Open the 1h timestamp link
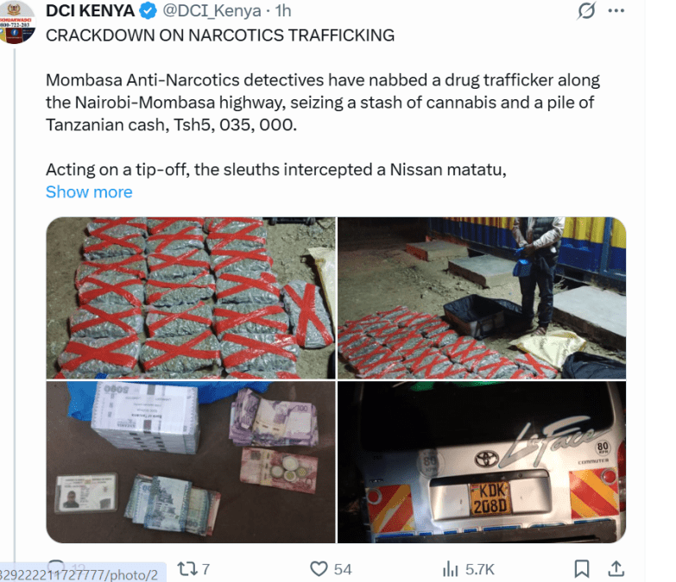 [283, 11]
